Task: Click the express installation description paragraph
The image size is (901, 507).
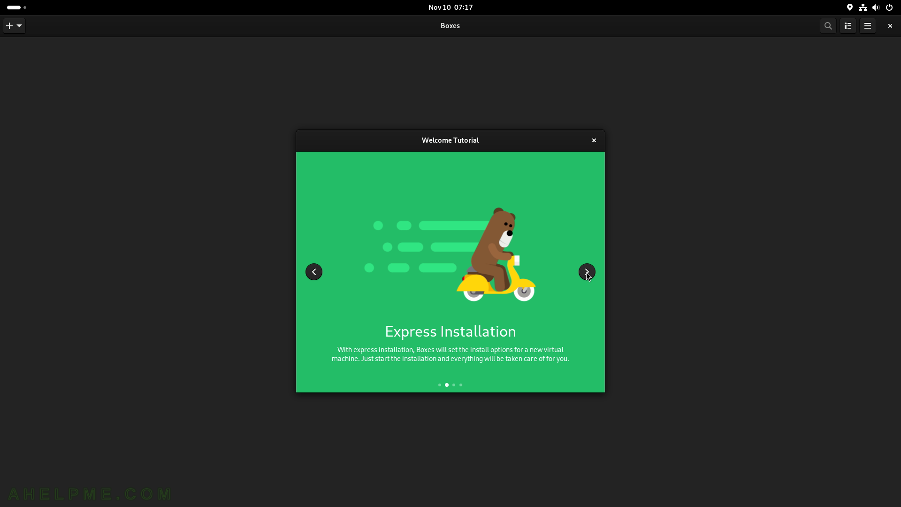Action: (450, 354)
